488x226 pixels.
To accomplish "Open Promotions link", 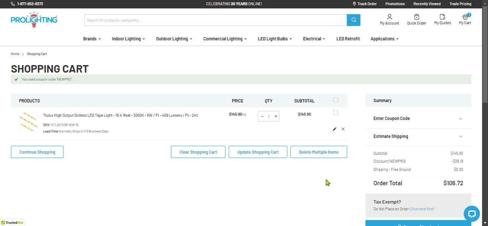I will 395,4.
